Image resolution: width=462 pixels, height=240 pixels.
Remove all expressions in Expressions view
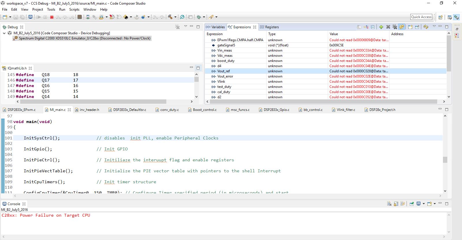point(395,27)
